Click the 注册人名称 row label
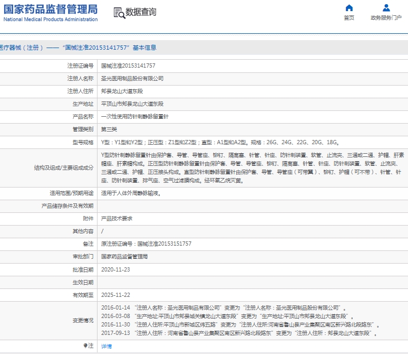Viewport: 408px width, 355px height. (x=81, y=79)
